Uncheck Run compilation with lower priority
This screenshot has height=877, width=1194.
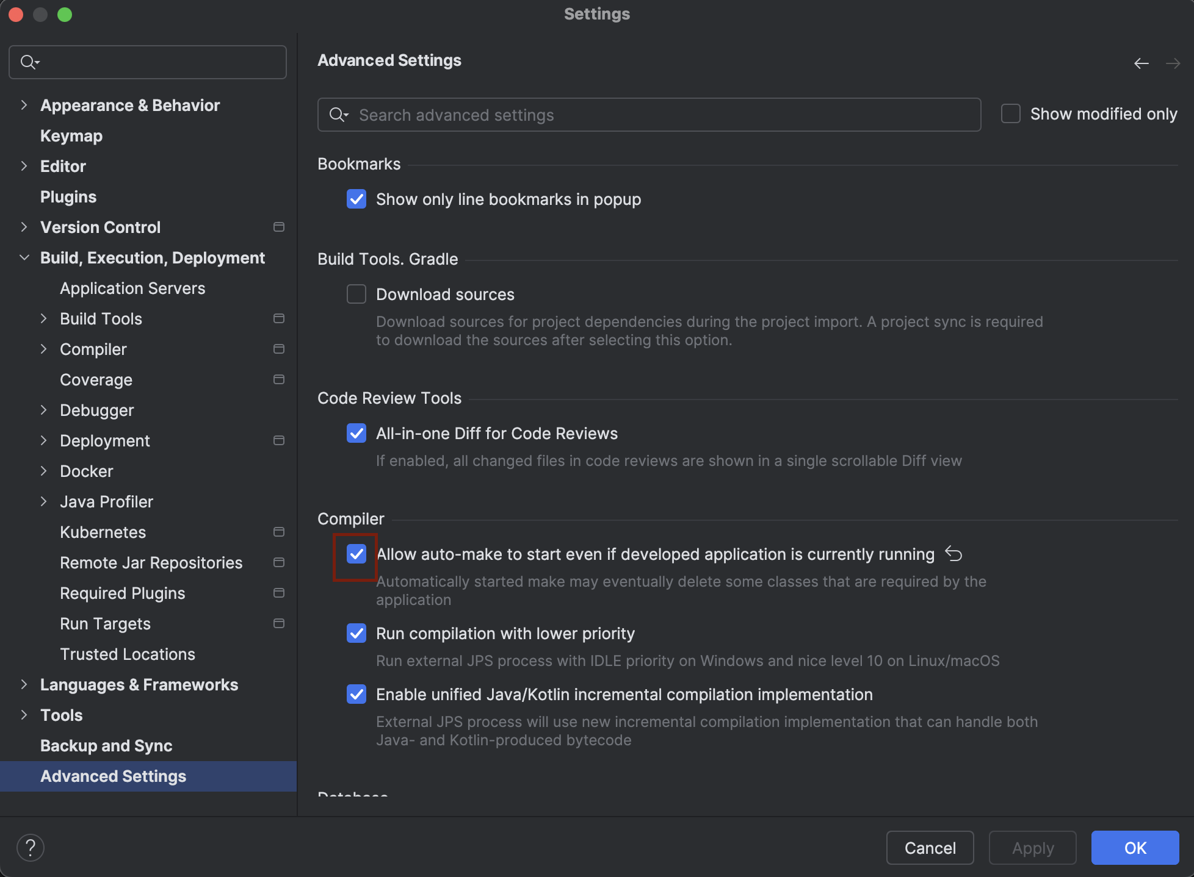coord(356,633)
